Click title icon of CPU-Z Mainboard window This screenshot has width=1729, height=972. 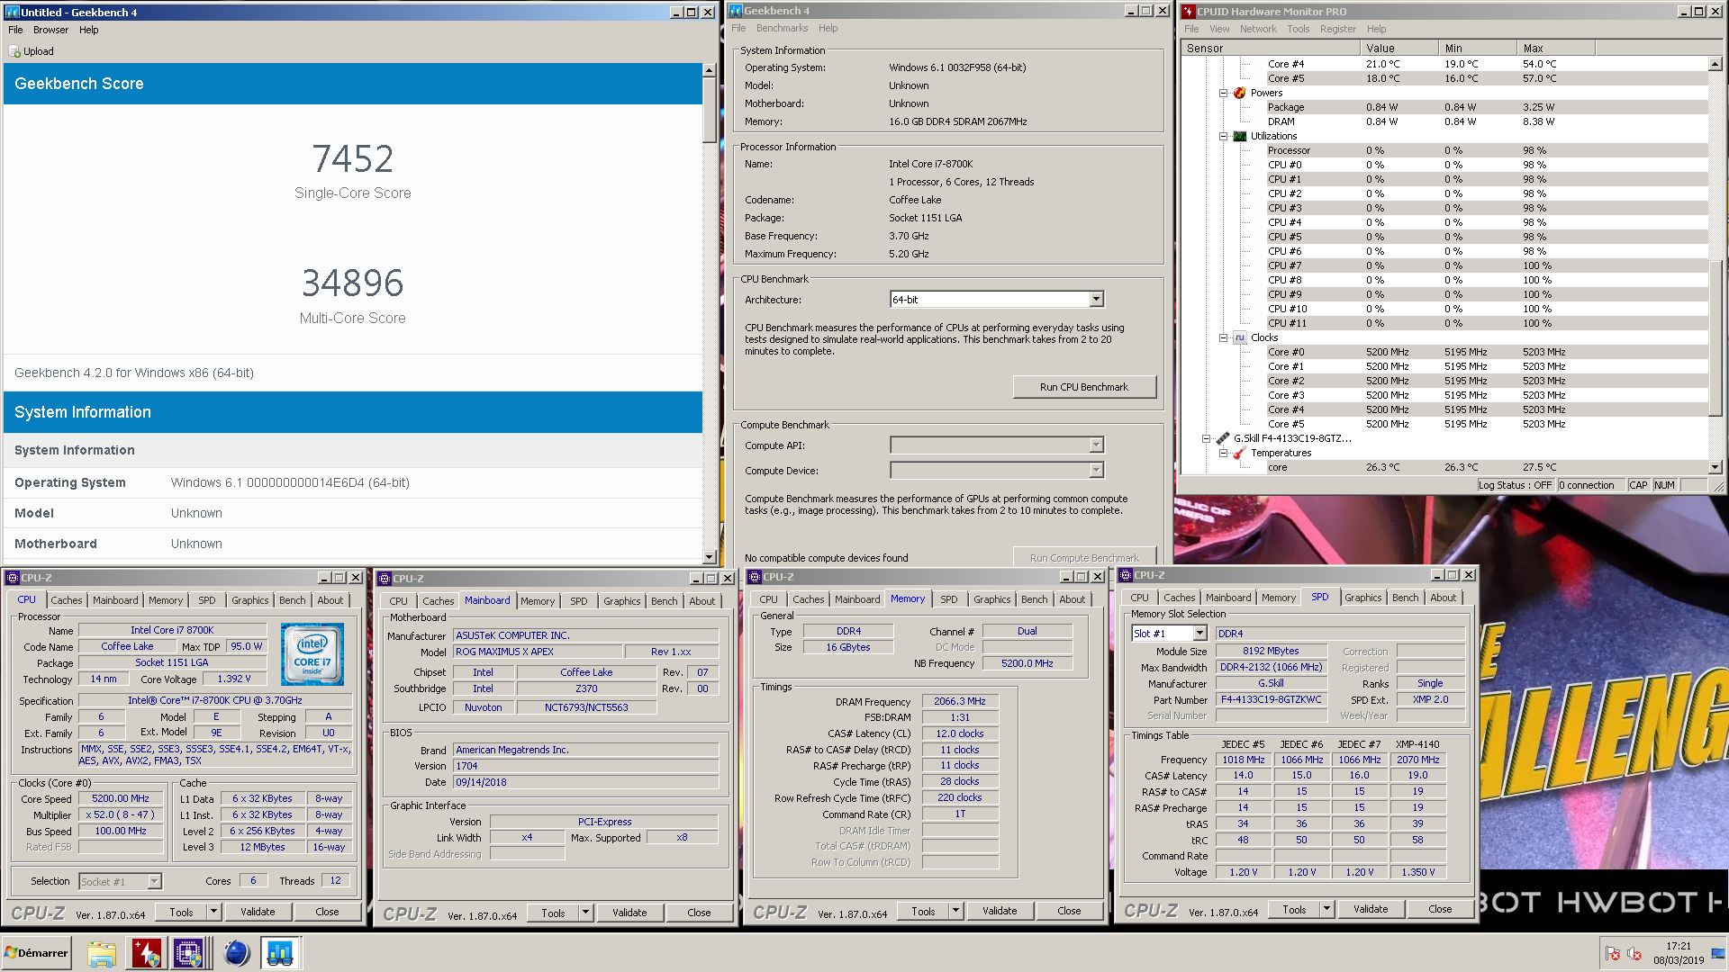click(x=385, y=579)
